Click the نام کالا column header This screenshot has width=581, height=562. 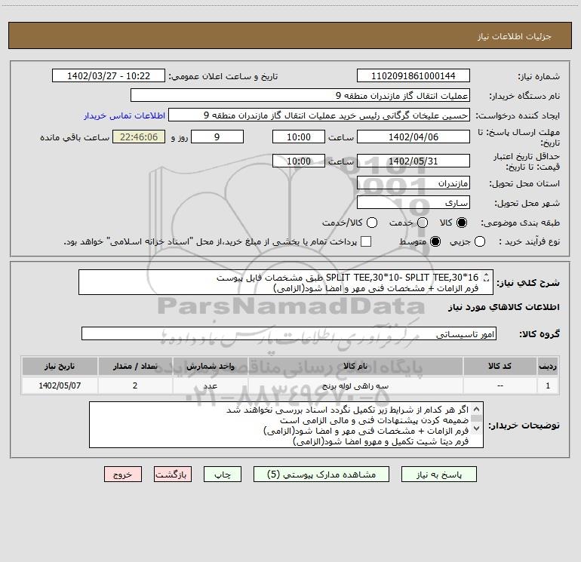[355, 366]
